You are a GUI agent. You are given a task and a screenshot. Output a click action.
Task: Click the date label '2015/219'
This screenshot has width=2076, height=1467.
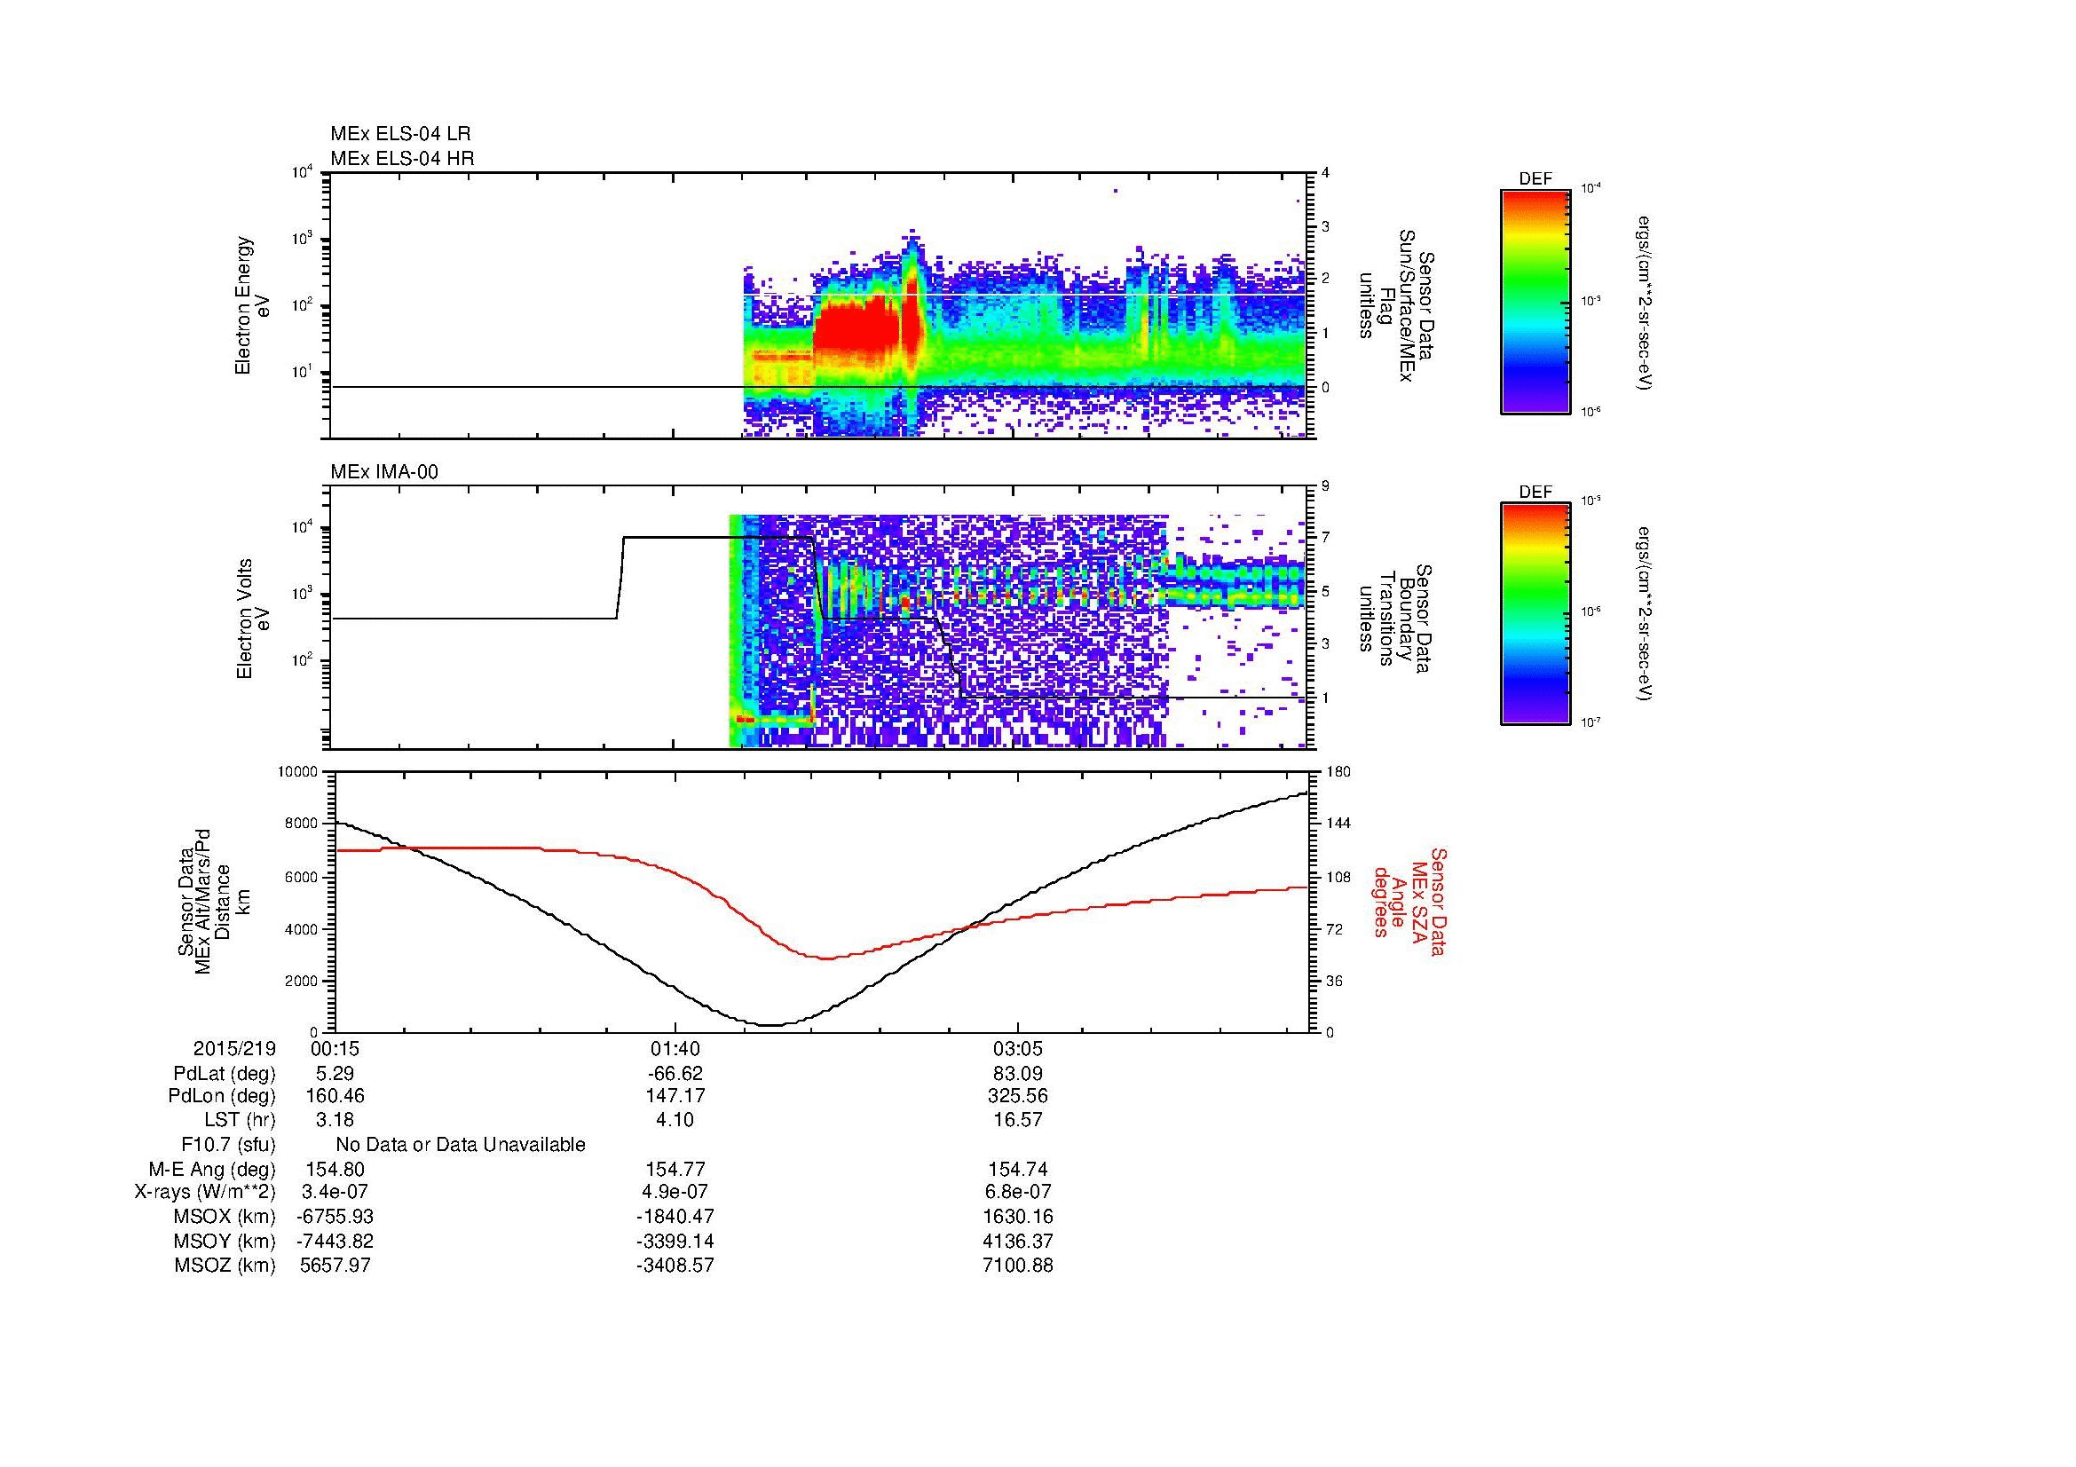click(x=234, y=1048)
